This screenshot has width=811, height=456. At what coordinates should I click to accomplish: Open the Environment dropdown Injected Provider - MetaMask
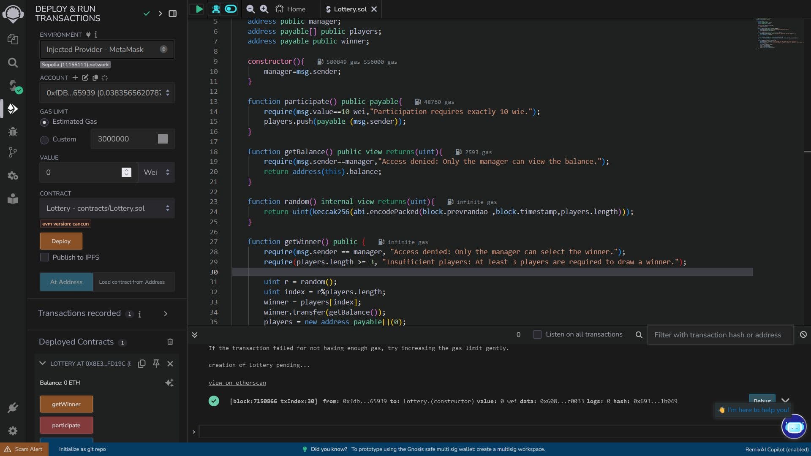coord(107,49)
